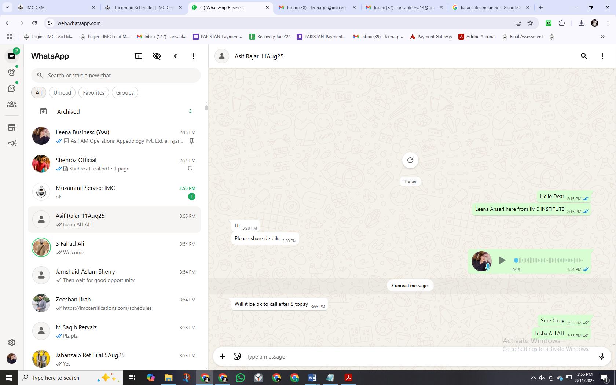The width and height of the screenshot is (616, 385).
Task: Open Zeeshan Ifrah chat
Action: click(114, 303)
